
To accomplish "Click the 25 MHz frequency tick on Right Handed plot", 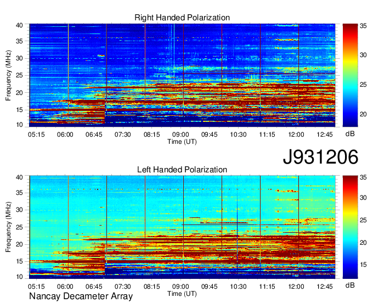I will [x=19, y=75].
